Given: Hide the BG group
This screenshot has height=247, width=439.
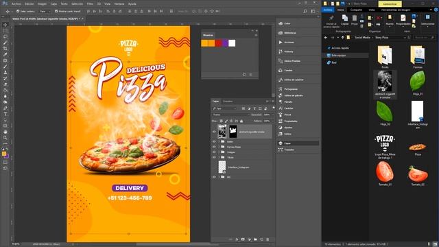Looking at the screenshot, I should point(214,177).
